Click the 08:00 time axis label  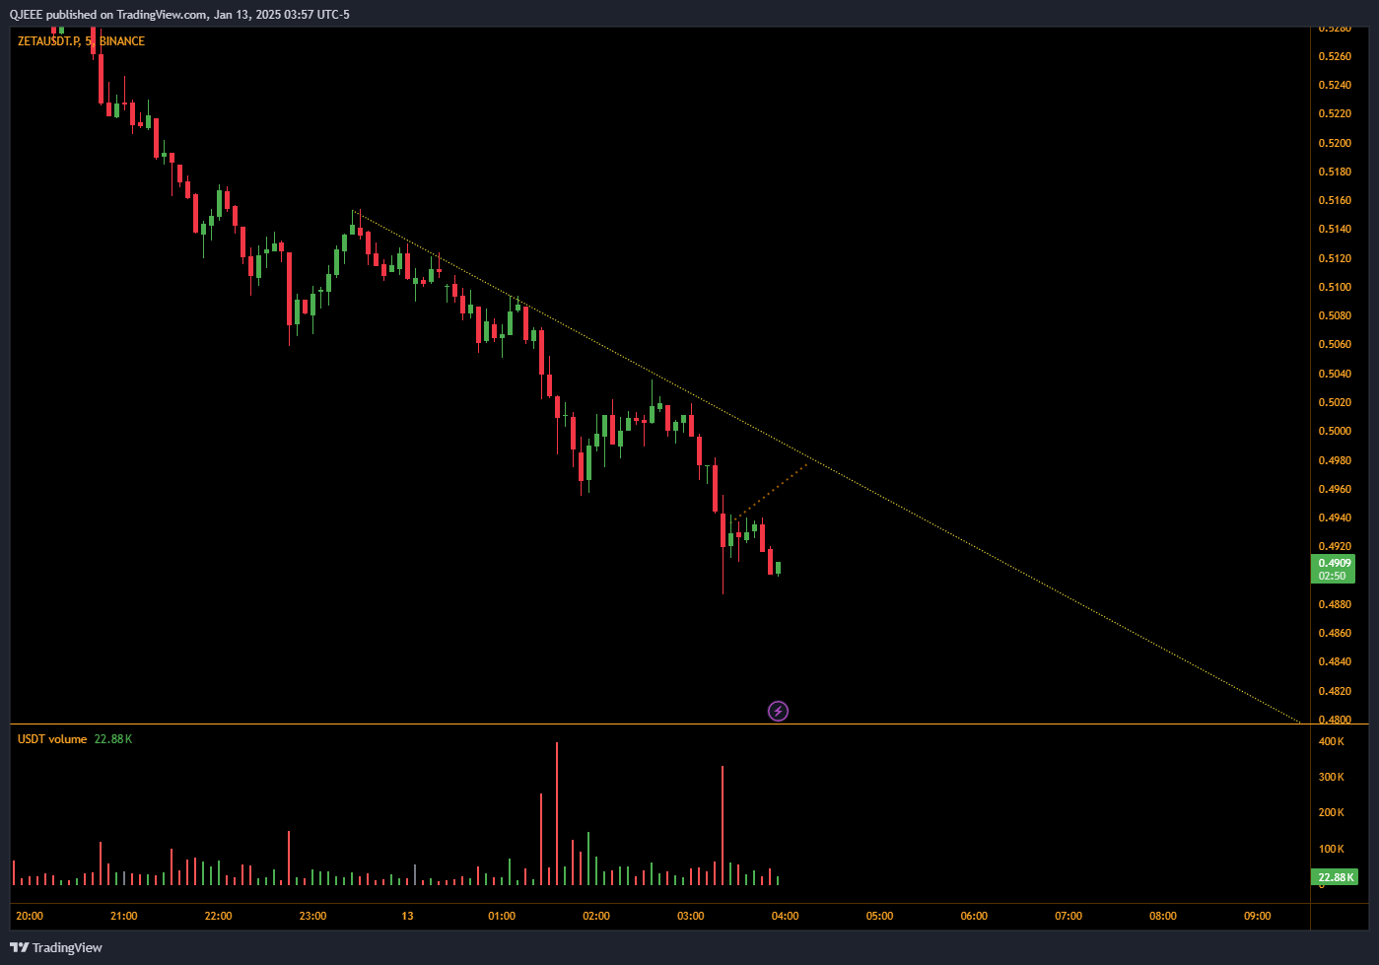1163,916
